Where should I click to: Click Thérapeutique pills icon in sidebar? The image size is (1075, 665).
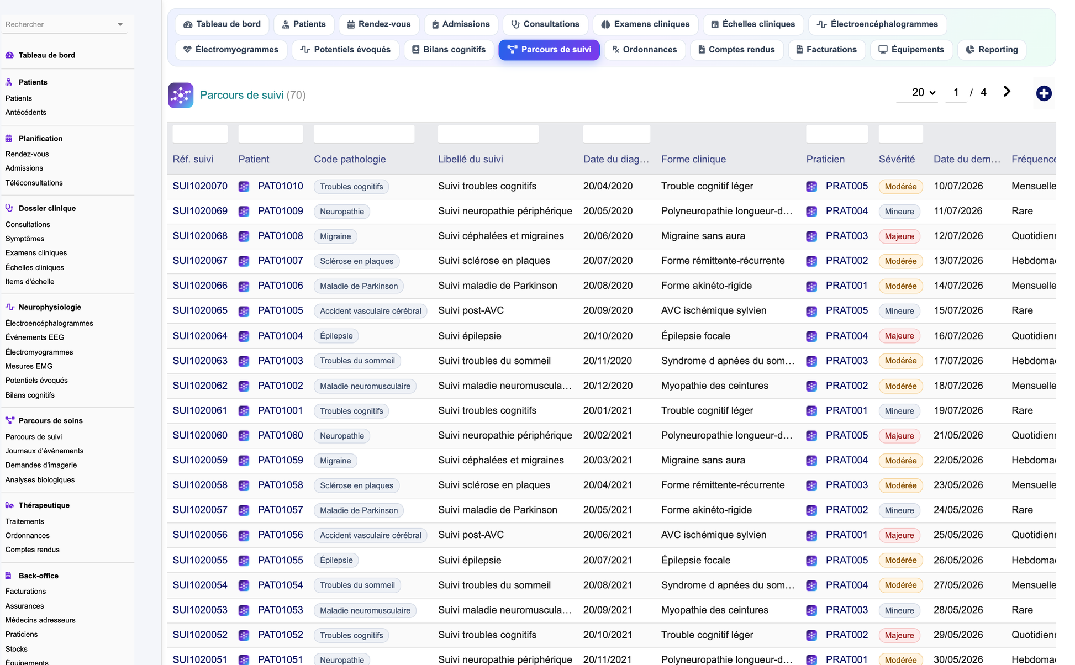[x=9, y=505]
